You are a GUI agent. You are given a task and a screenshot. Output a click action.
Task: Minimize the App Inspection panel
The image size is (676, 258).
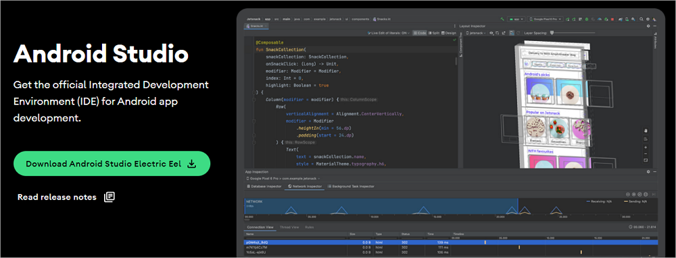click(655, 172)
